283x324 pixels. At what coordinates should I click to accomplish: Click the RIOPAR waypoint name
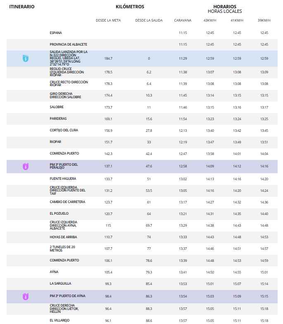(x=56, y=142)
